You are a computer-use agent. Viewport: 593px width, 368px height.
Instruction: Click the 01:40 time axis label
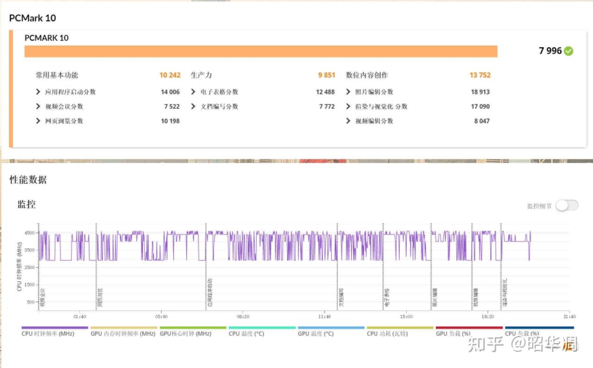click(x=80, y=317)
